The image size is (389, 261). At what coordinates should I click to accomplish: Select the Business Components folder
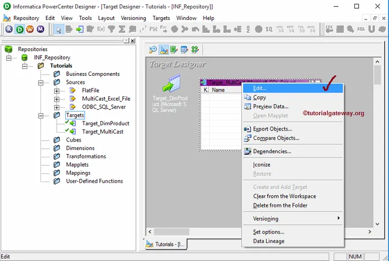click(93, 74)
